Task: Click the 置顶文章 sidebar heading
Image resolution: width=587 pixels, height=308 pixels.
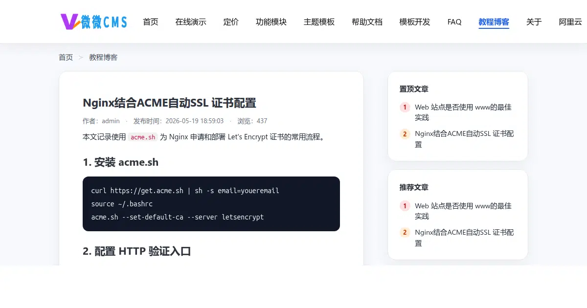Action: [414, 88]
